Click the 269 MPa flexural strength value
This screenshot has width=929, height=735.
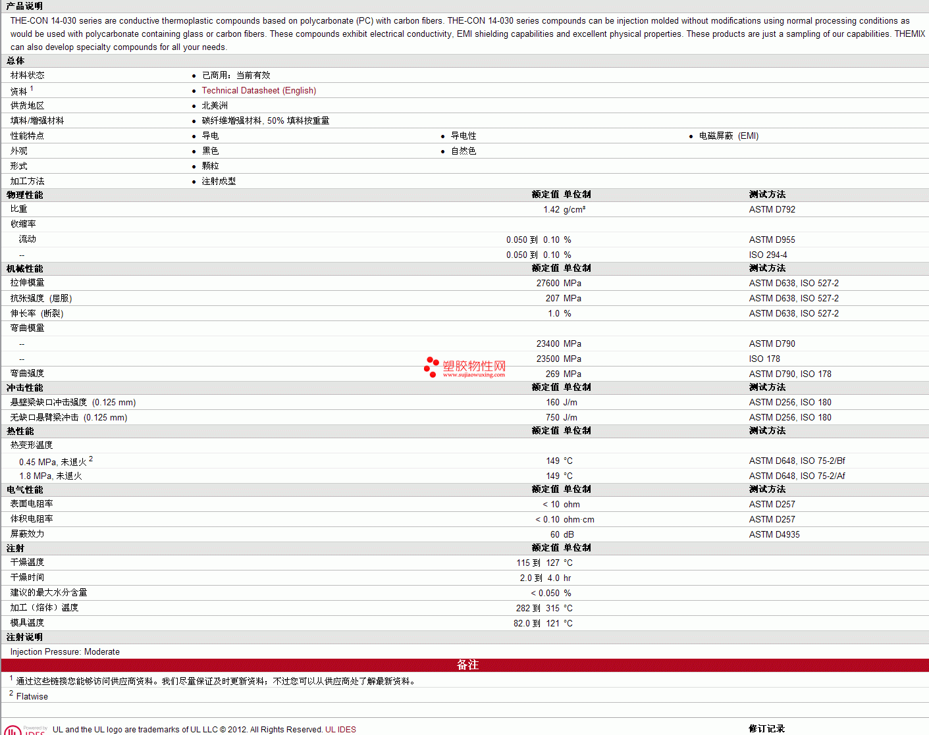[564, 374]
